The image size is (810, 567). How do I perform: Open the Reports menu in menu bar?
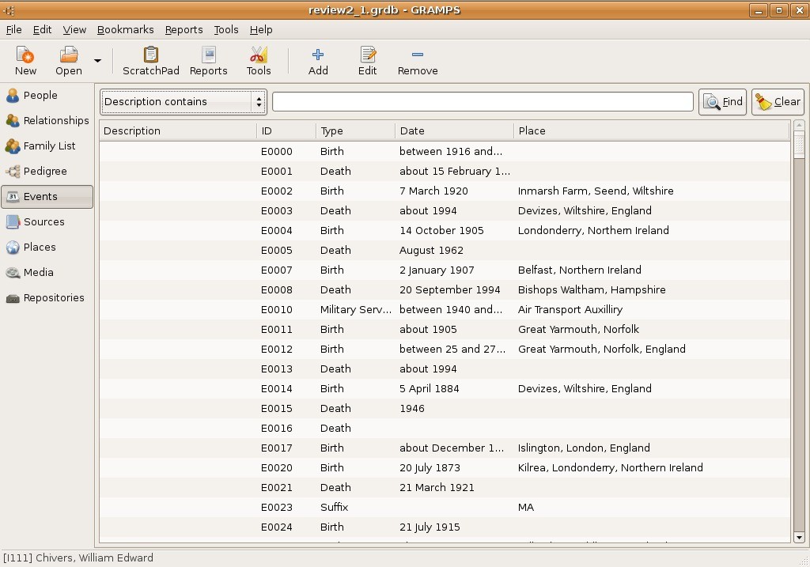(x=184, y=29)
